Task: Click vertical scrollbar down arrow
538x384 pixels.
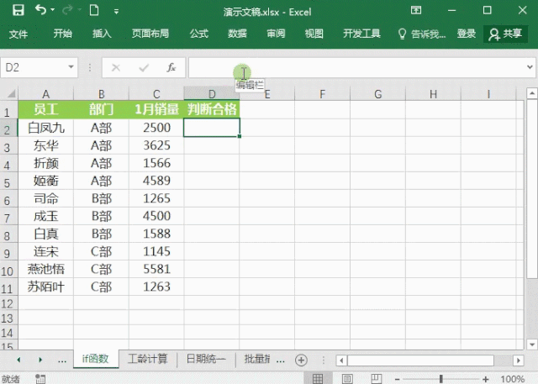Action: (531, 344)
